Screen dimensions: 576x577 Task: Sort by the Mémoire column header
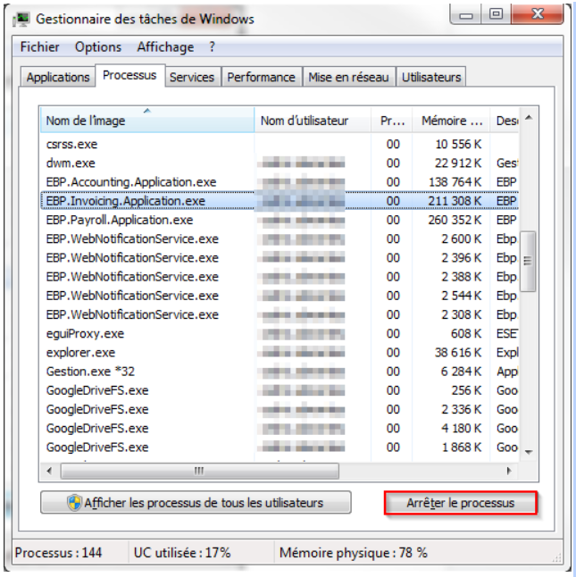point(451,121)
